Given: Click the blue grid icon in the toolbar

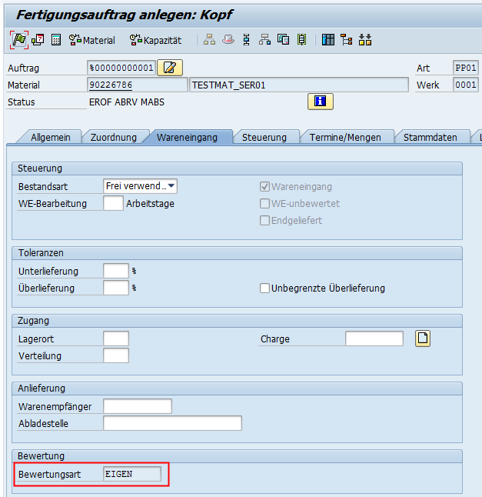Looking at the screenshot, I should tap(328, 40).
